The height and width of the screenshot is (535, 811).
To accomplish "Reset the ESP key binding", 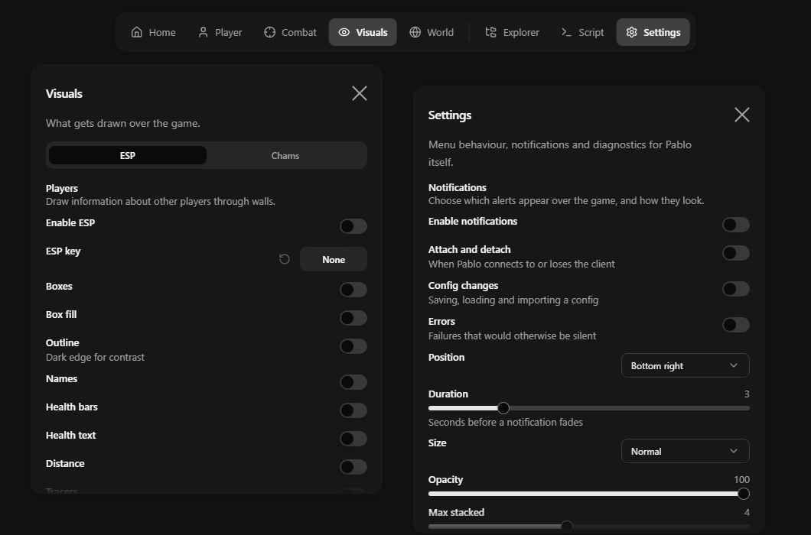I will pos(285,259).
